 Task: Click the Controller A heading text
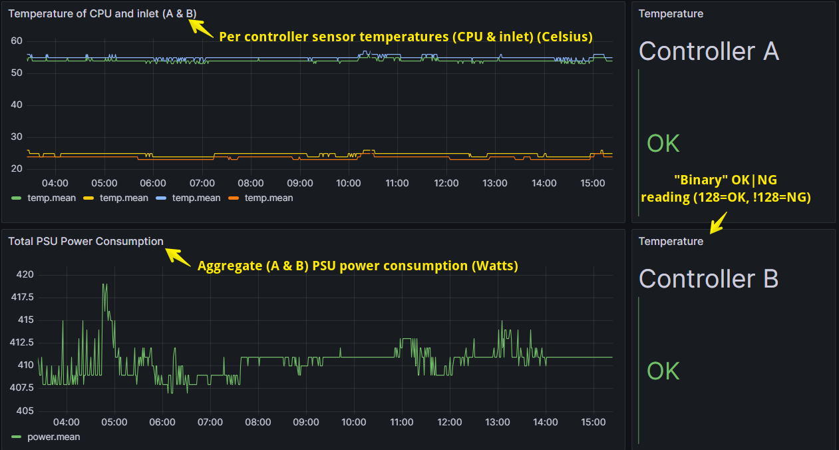(x=709, y=51)
